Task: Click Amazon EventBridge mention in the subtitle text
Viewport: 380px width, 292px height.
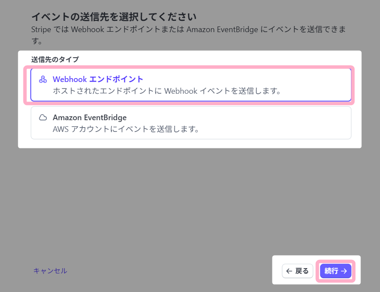Action: click(x=223, y=30)
